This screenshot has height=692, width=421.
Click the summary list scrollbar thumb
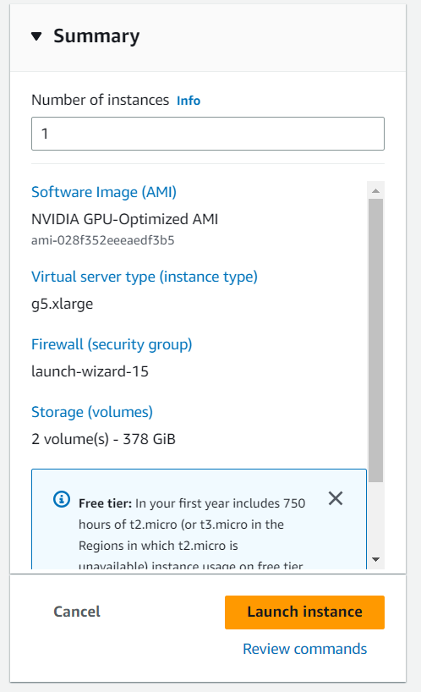pyautogui.click(x=375, y=340)
